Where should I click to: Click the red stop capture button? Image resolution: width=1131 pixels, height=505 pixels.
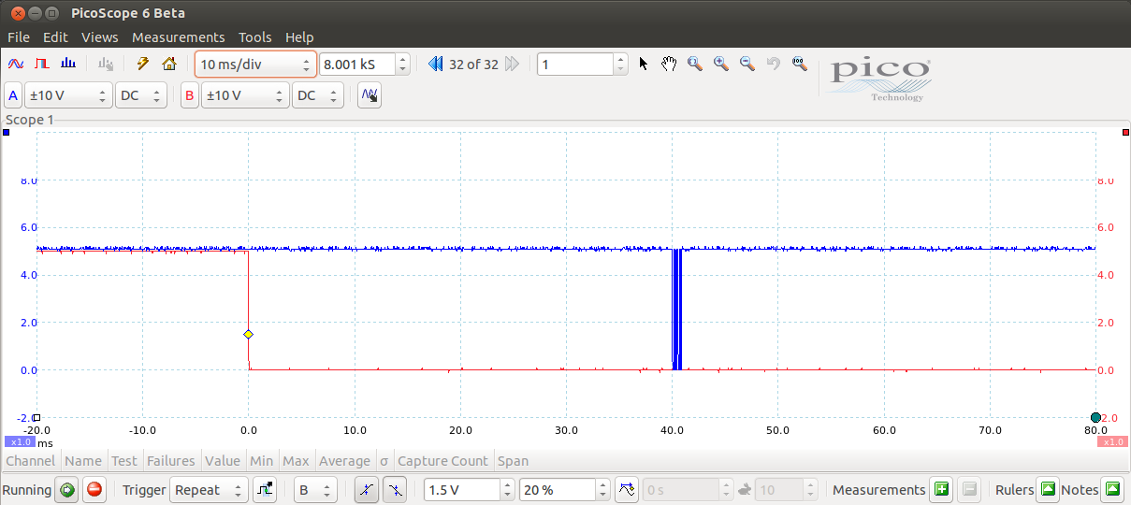[x=94, y=489]
